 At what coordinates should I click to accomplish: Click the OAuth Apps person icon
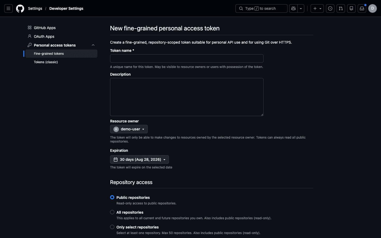[x=30, y=36]
